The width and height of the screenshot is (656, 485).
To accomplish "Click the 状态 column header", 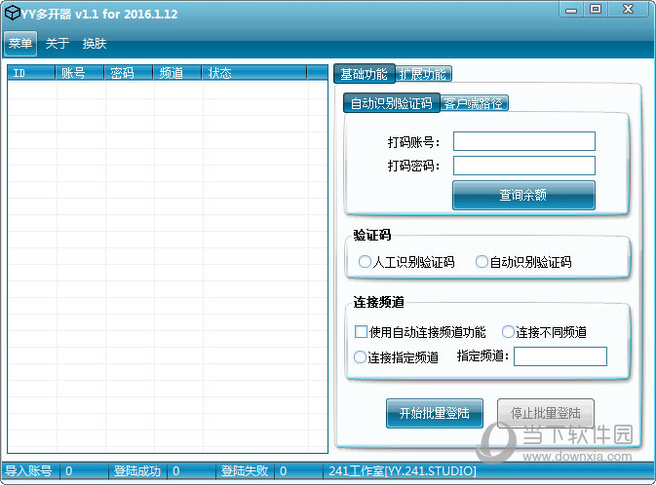I will coord(254,73).
